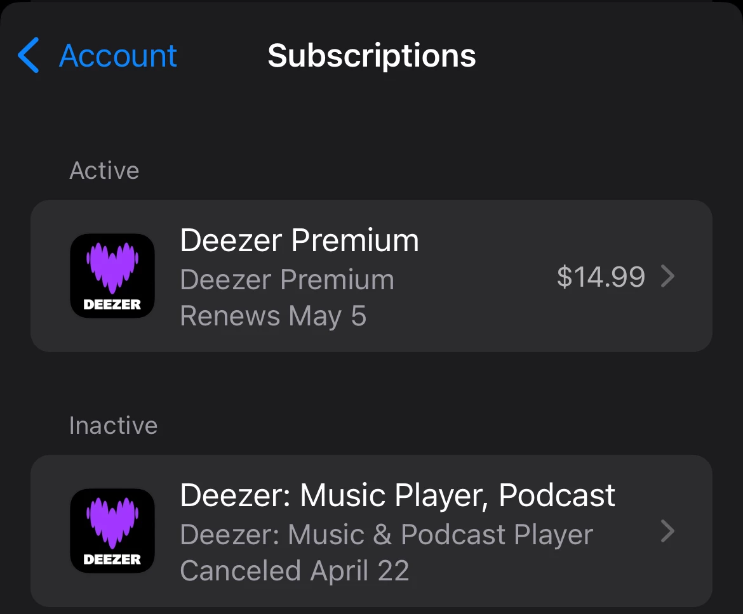
Task: Open Deezer: Music Player, Podcast subscription
Action: pyautogui.click(x=371, y=531)
